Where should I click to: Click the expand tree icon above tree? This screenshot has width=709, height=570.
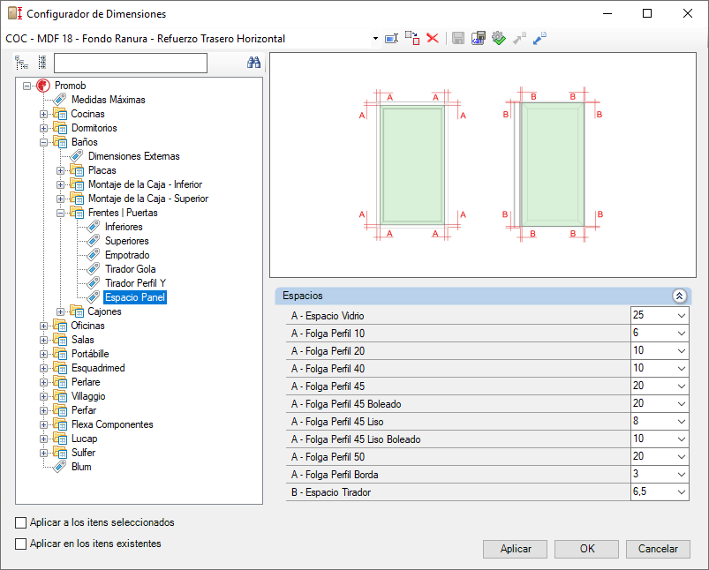pos(22,63)
